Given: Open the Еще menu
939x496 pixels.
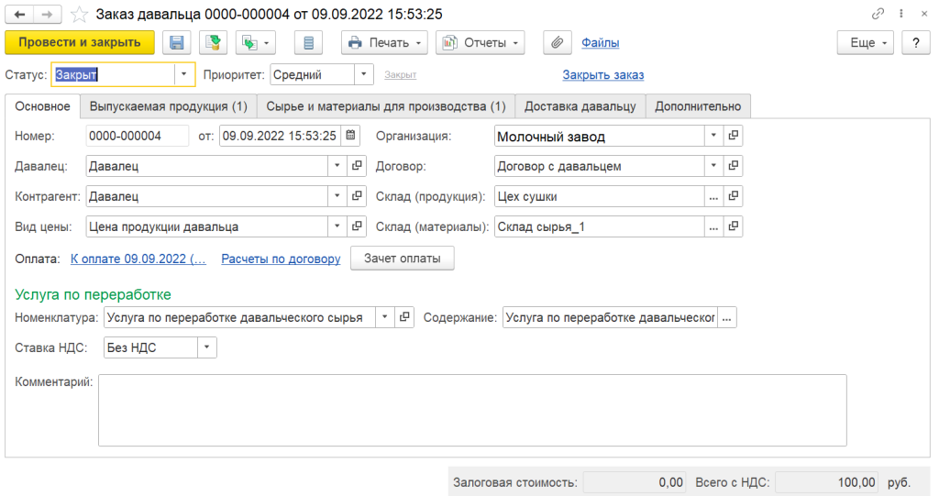Looking at the screenshot, I should [x=866, y=42].
